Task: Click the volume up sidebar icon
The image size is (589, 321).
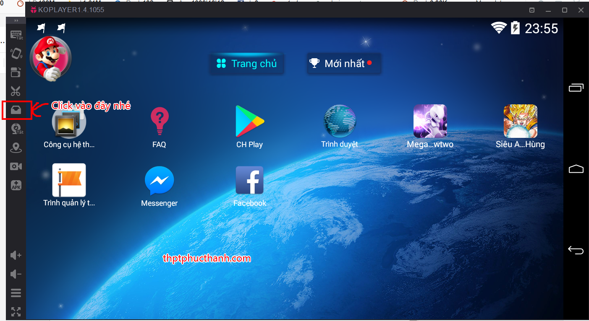Action: click(16, 255)
